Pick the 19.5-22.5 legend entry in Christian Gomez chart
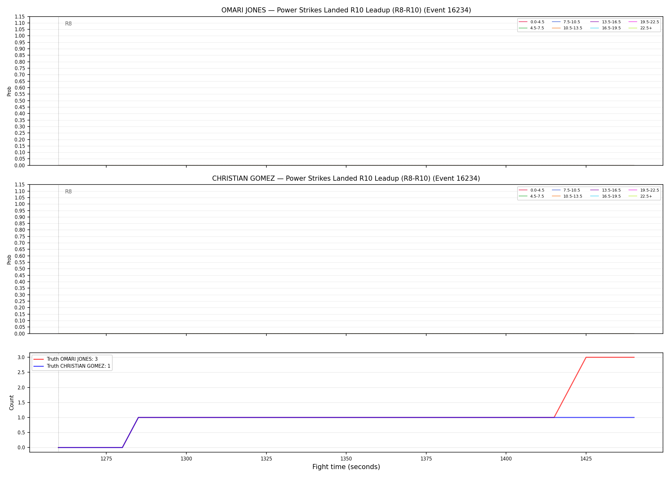The image size is (670, 478). (x=644, y=190)
